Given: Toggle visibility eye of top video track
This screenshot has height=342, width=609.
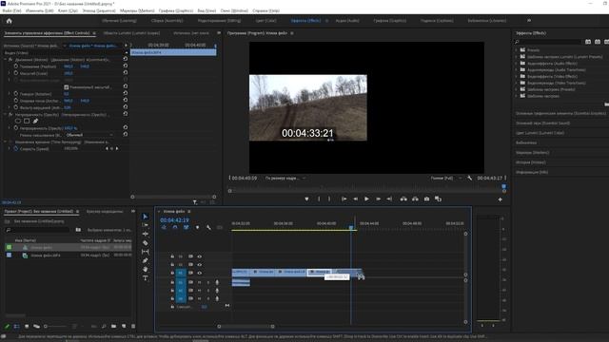Looking at the screenshot, I should tap(199, 256).
